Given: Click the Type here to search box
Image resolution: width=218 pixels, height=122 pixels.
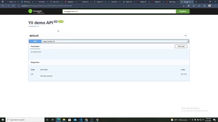Looking at the screenshot, I should 25,120.
